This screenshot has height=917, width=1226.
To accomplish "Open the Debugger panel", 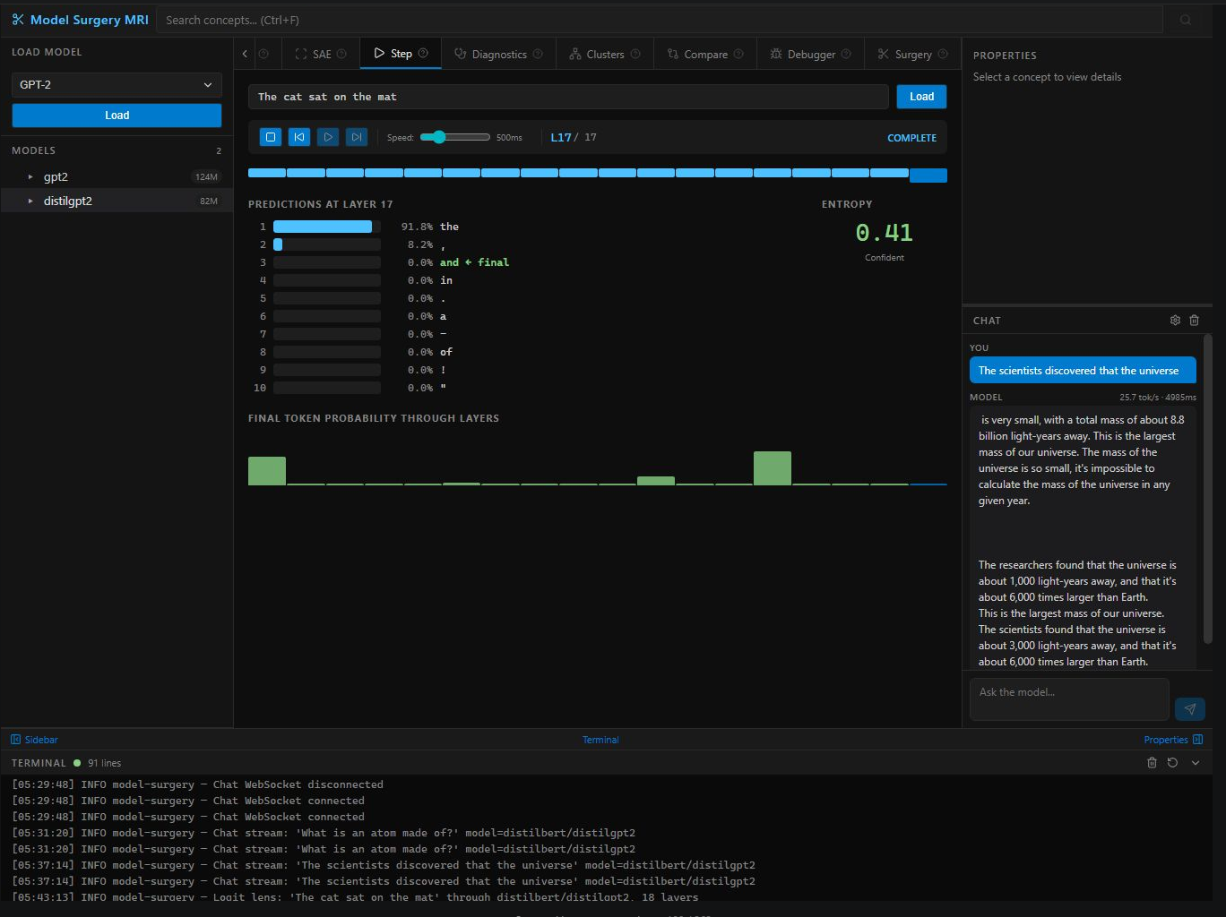I will pyautogui.click(x=808, y=54).
